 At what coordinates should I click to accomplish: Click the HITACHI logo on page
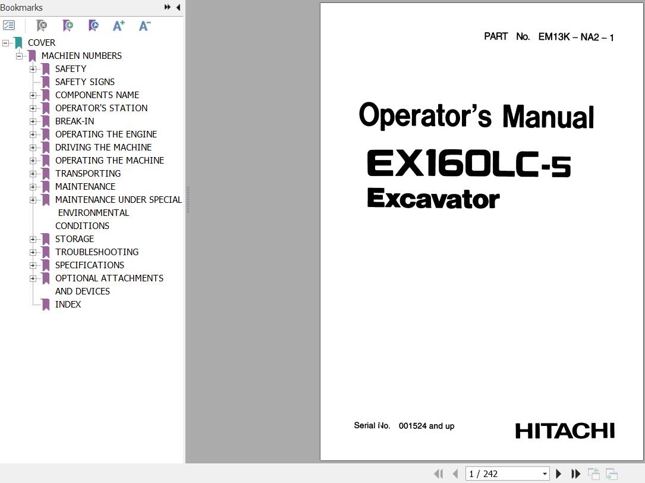(565, 431)
